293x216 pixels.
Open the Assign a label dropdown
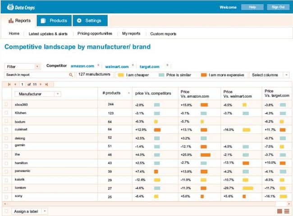tap(29, 211)
